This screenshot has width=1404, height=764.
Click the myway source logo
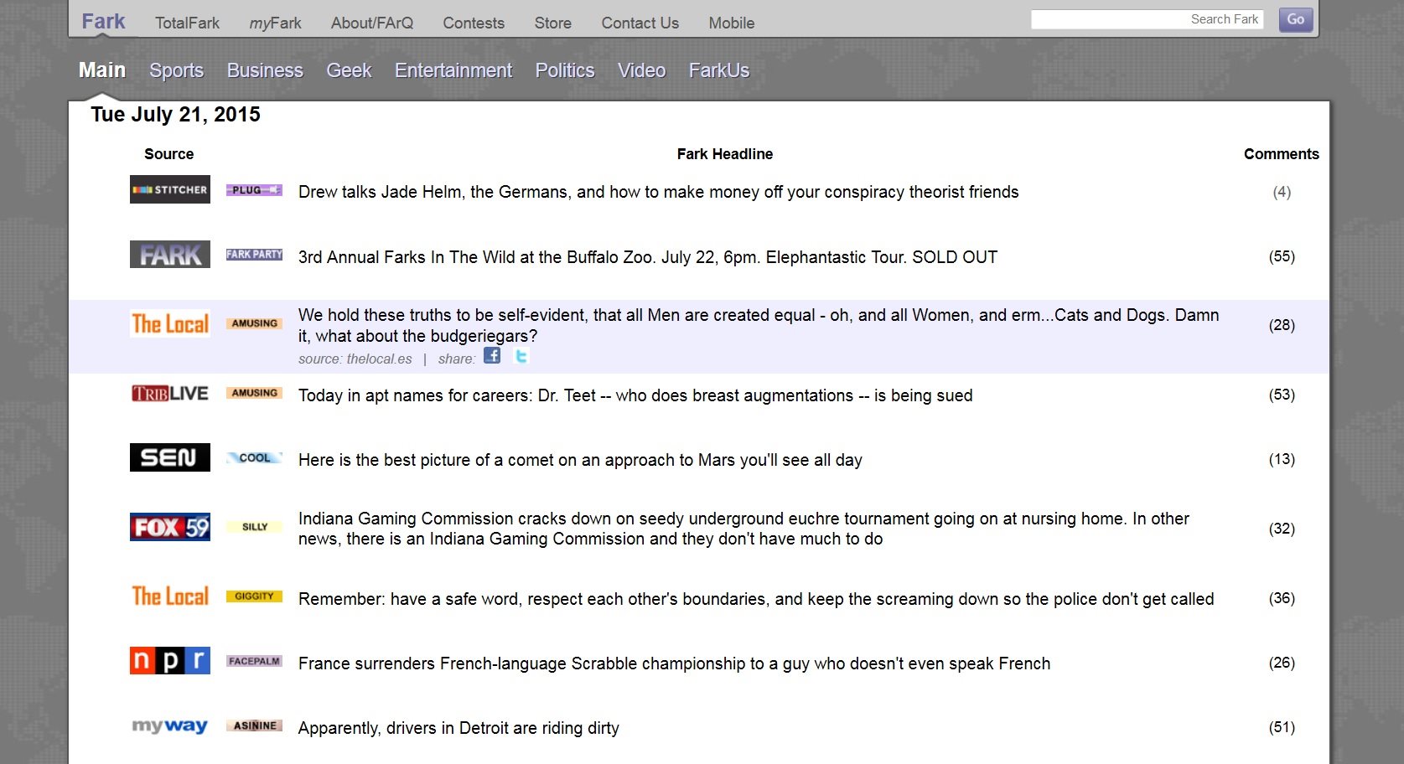(x=169, y=725)
